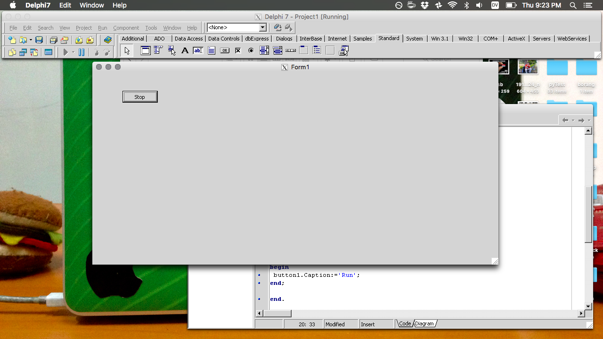Click the Save current desktop icon
This screenshot has height=339, width=603.
coord(277,28)
